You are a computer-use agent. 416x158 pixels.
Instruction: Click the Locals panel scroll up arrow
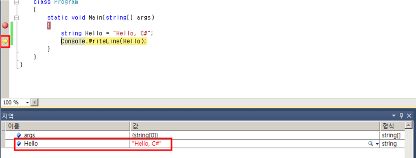pos(409,125)
